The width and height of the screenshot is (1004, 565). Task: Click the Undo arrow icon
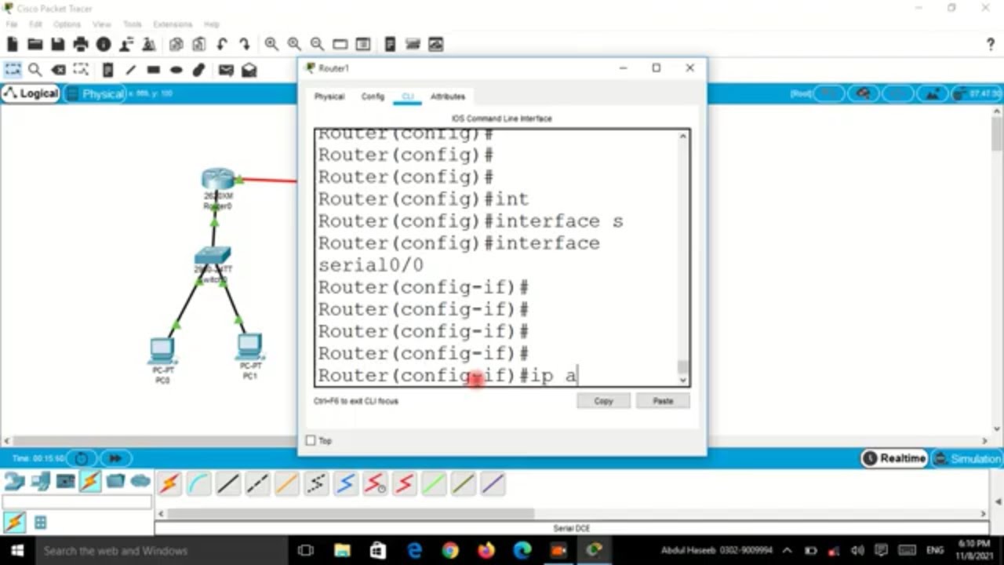[x=222, y=45]
